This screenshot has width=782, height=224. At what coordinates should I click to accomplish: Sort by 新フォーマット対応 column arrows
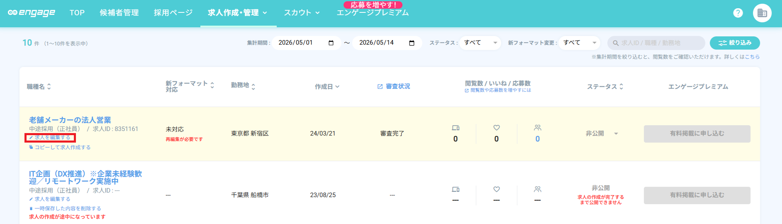(212, 85)
